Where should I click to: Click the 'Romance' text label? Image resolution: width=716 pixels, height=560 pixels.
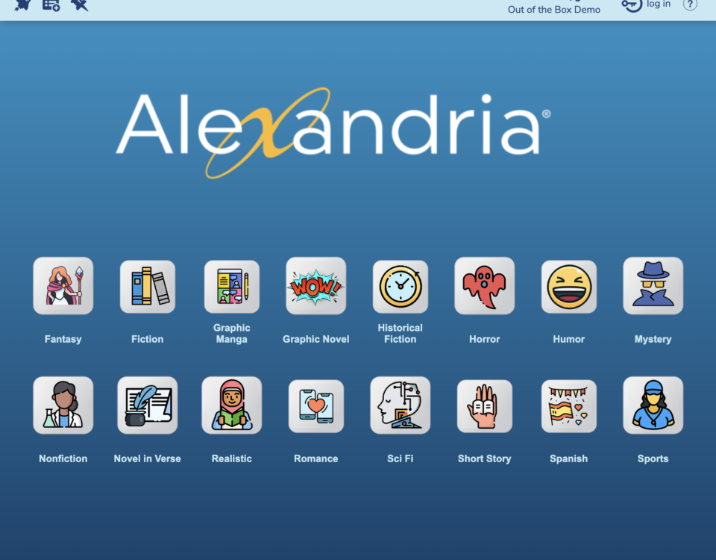[x=316, y=458]
